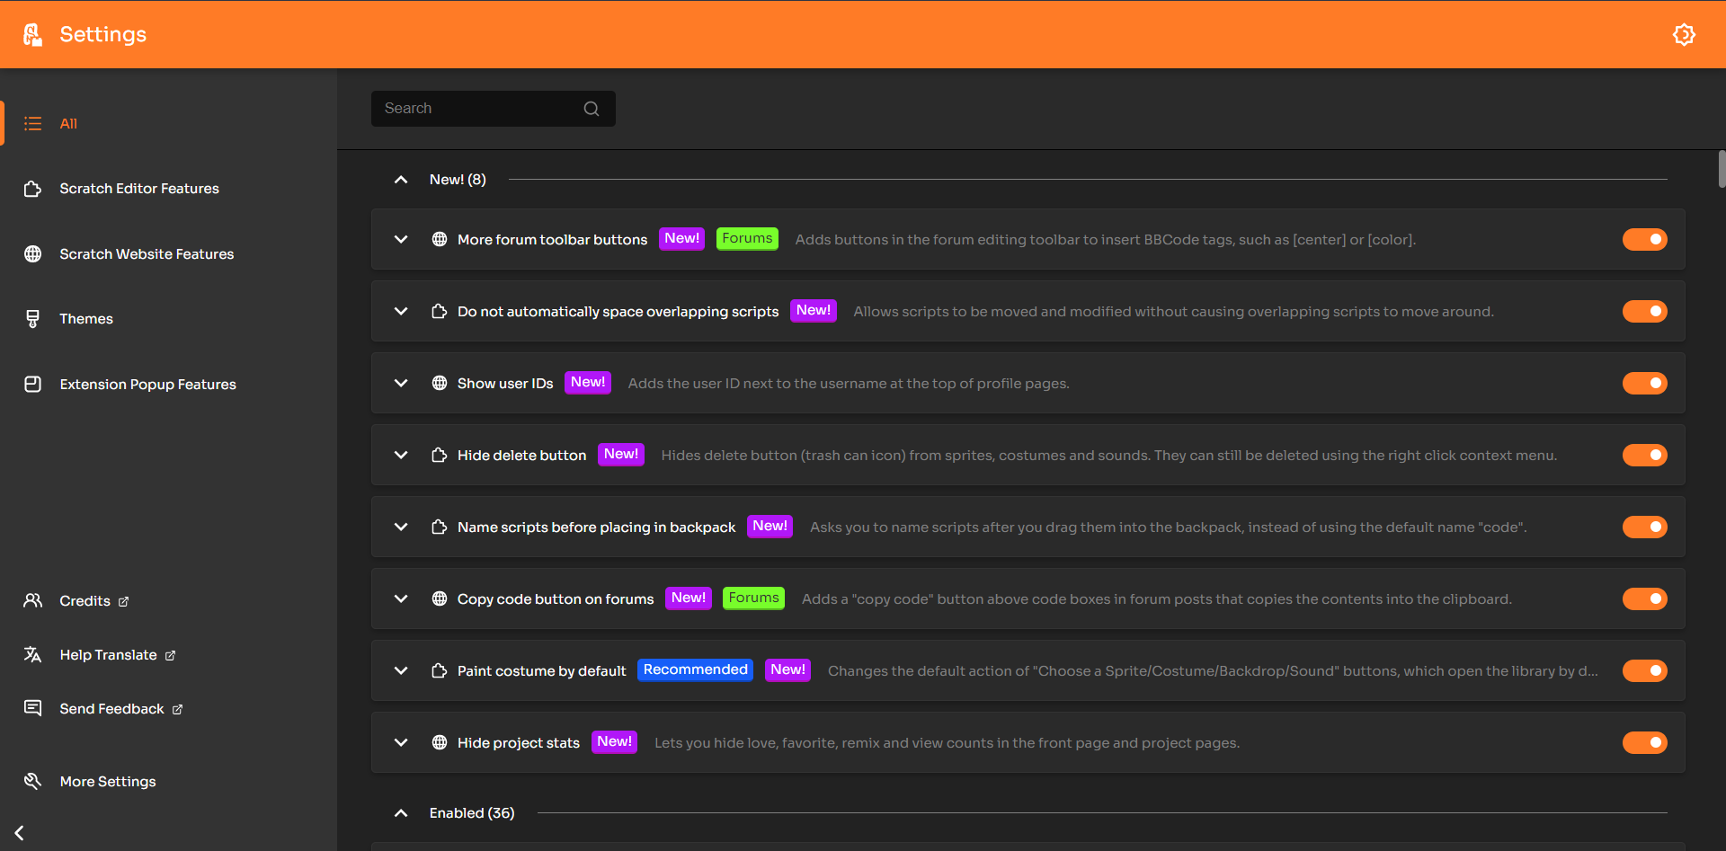The image size is (1726, 851).
Task: Toggle the Hide project stats addon
Action: coord(1644,742)
